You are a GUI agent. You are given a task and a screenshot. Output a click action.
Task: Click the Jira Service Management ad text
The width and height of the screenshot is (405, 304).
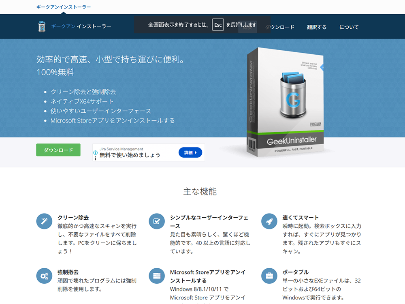coord(121,149)
